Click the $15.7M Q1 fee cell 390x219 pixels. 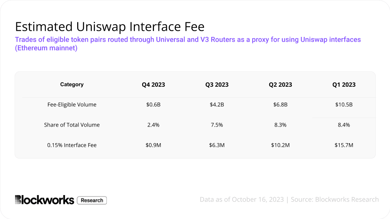[x=344, y=145]
